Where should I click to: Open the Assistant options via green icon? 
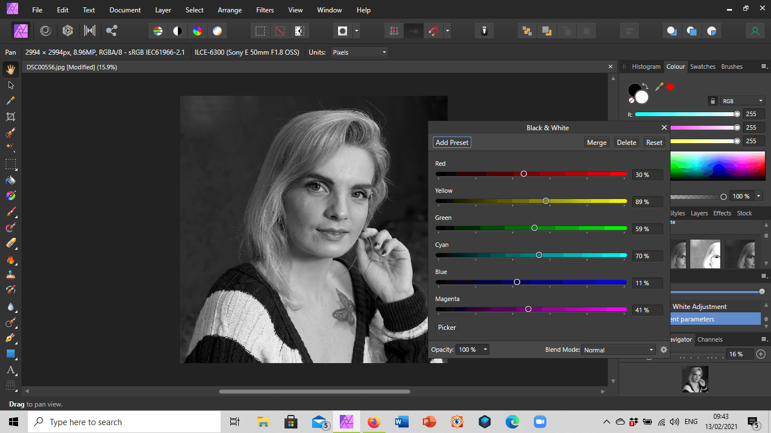(755, 30)
